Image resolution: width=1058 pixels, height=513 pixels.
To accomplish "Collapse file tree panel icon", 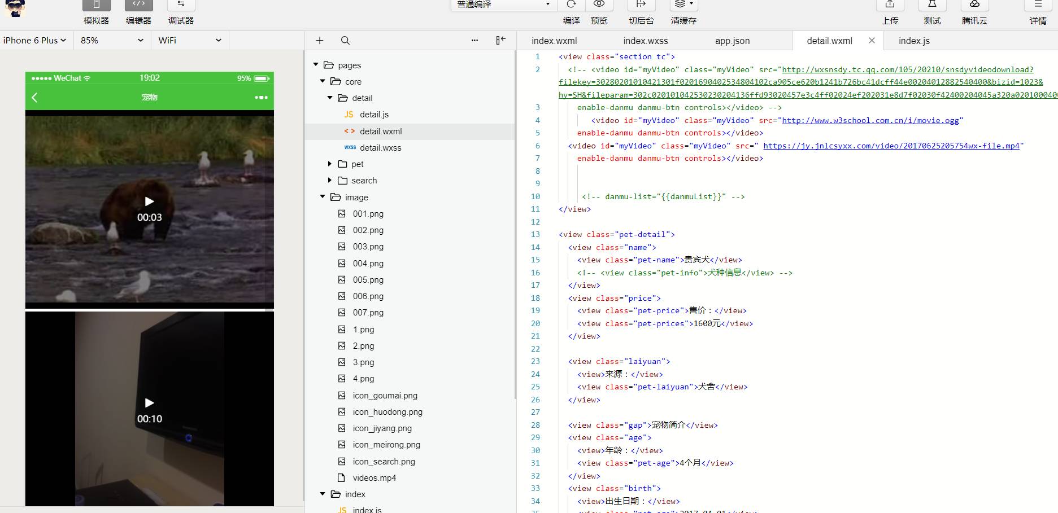I will click(x=500, y=41).
